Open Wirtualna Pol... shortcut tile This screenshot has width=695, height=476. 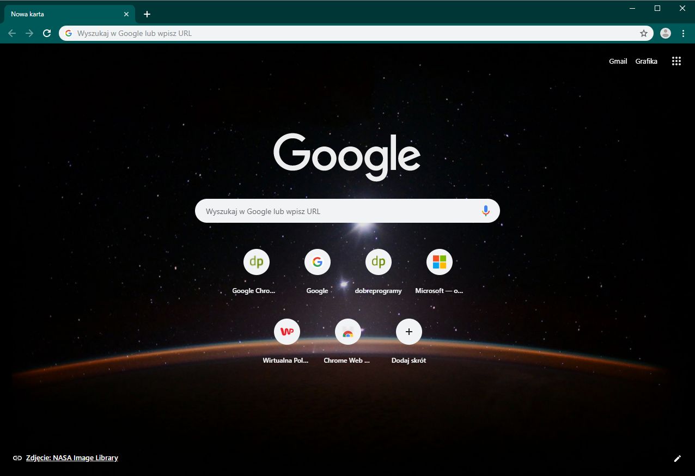(x=286, y=341)
